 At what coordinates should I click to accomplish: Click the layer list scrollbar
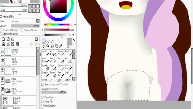pyautogui.click(x=38, y=63)
